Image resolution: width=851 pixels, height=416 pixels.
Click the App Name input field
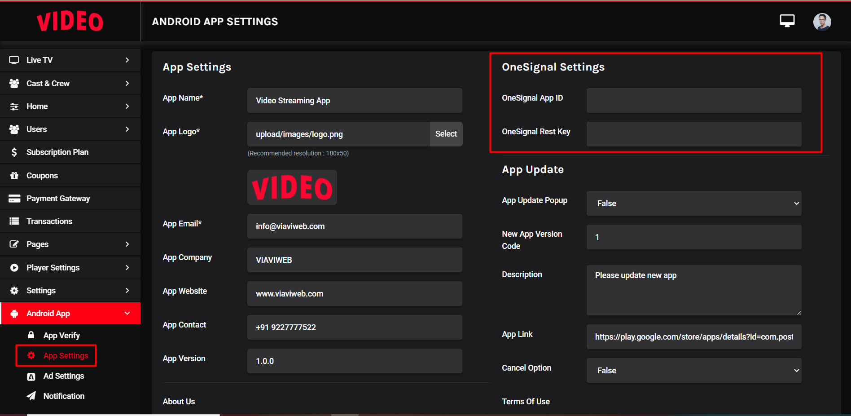click(355, 101)
